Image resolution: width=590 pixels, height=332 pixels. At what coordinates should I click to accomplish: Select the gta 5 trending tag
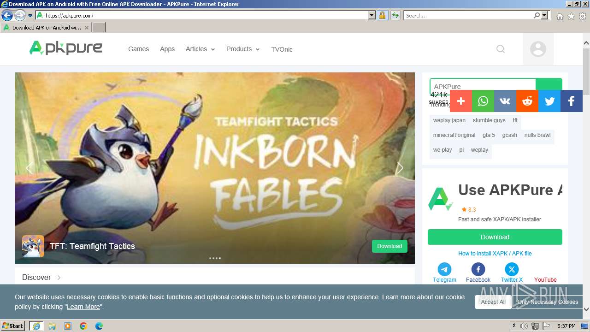click(x=489, y=135)
